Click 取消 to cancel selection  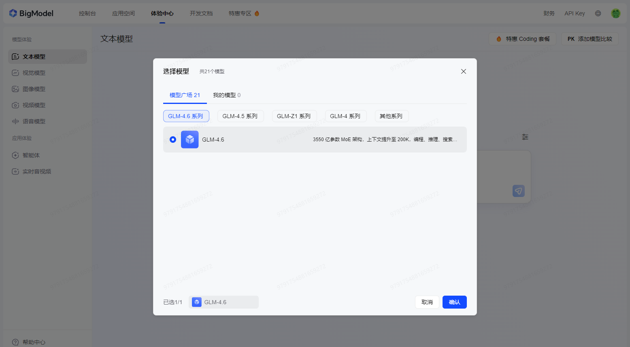pos(427,302)
